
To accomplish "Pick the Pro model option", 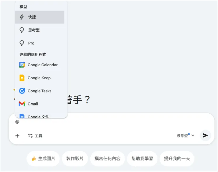I will tap(40, 43).
